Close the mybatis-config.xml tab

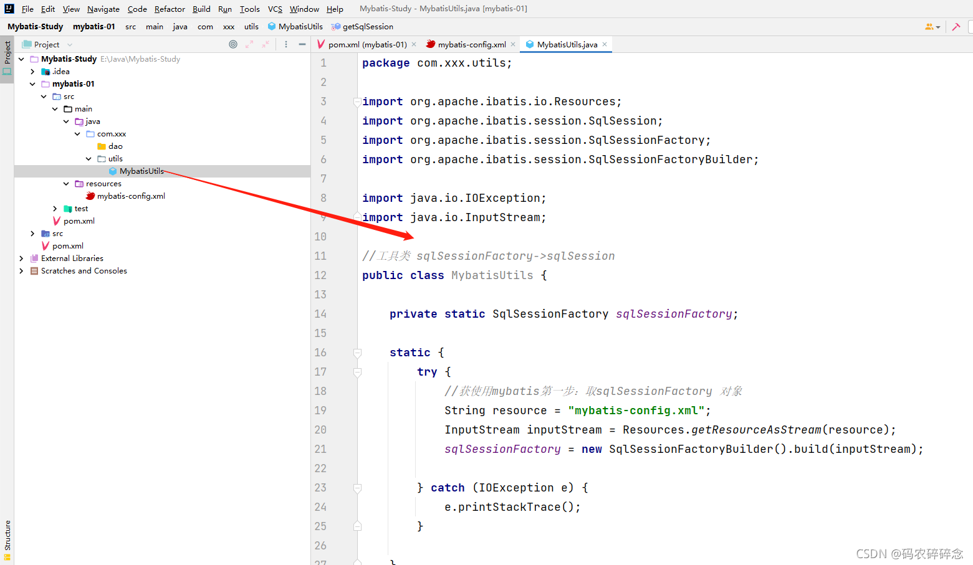click(513, 44)
